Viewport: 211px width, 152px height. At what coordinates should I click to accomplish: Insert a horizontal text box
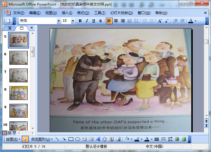84,139
